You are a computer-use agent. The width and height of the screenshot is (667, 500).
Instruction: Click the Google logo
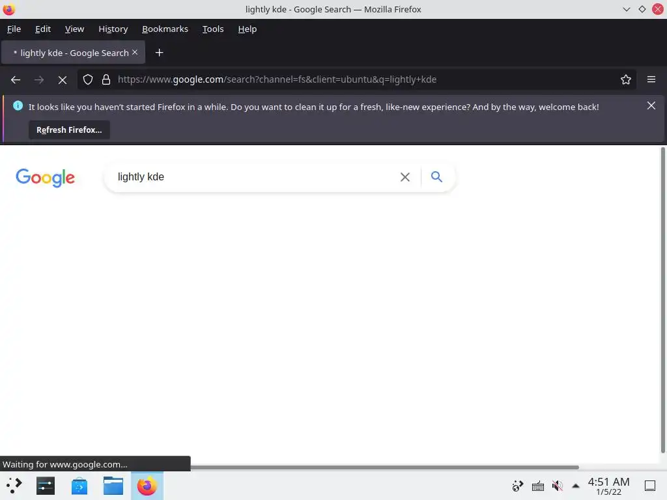pos(45,178)
